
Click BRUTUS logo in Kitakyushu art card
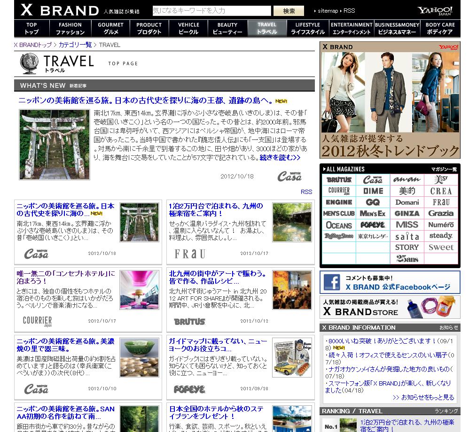[x=190, y=322]
